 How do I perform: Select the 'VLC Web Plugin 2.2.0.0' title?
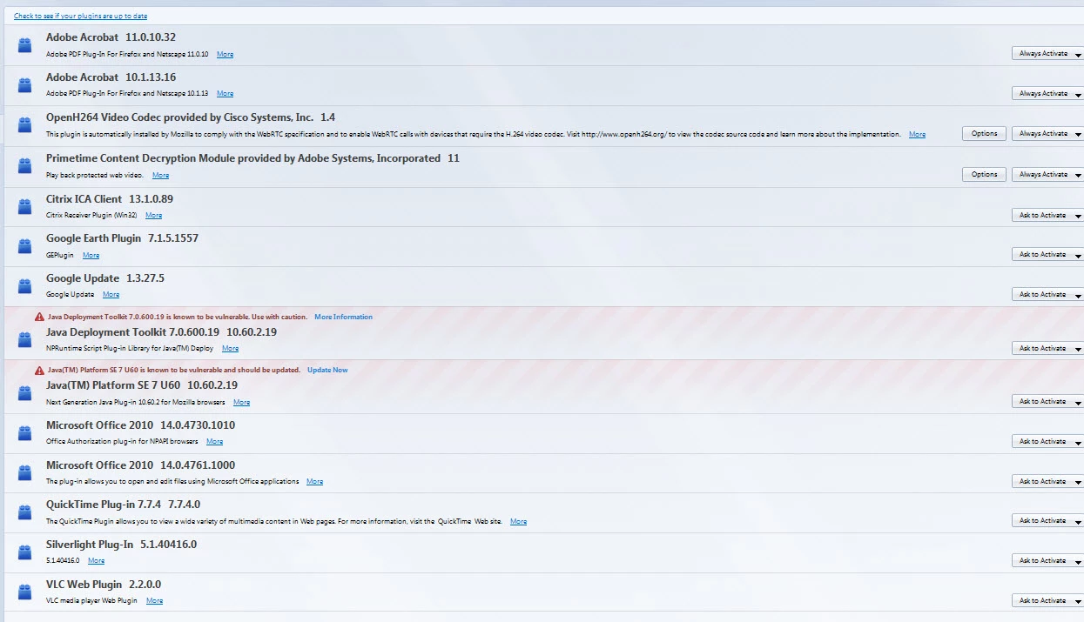click(x=104, y=585)
